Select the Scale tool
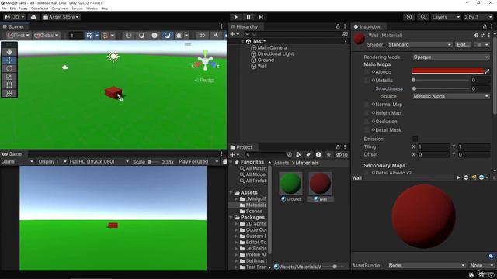 (9, 77)
